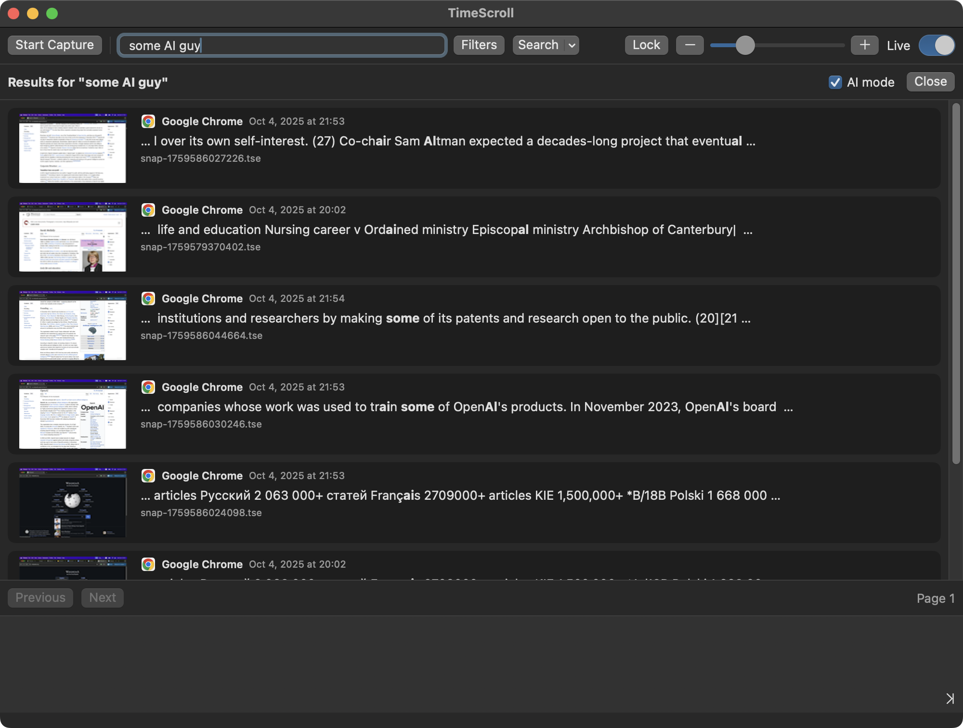963x728 pixels.
Task: Close the search results view
Action: pos(930,81)
